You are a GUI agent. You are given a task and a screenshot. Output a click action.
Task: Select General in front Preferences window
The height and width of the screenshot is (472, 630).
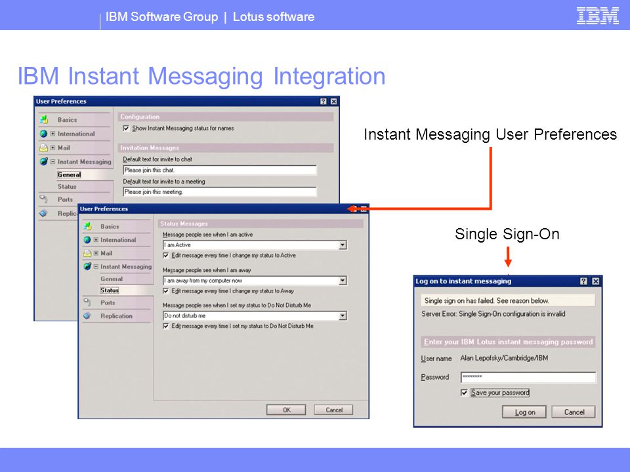click(x=112, y=279)
